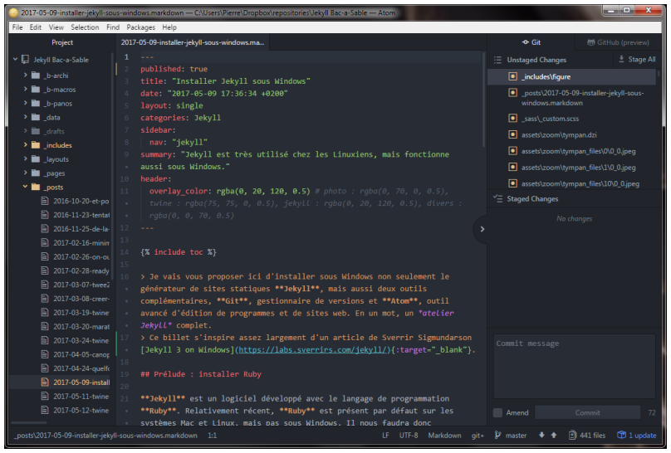This screenshot has height=453, width=671.
Task: Open the Edit menu
Action: point(36,27)
